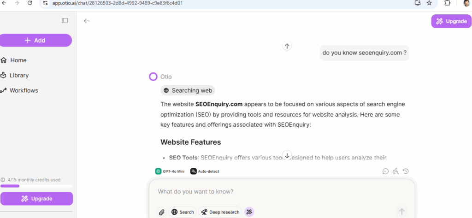Open Workflows in the sidebar
The height and width of the screenshot is (218, 472).
(x=19, y=90)
